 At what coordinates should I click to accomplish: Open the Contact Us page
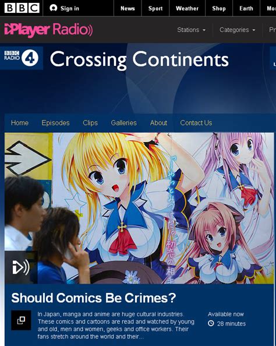tap(196, 123)
